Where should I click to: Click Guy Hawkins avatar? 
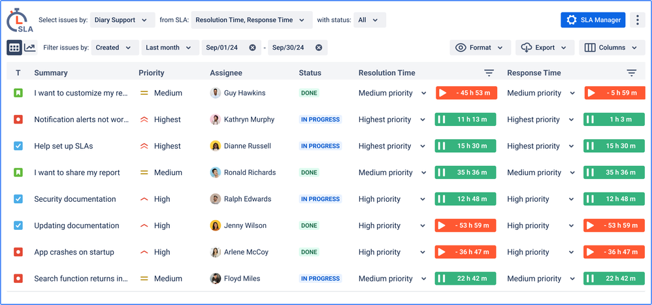coord(216,93)
